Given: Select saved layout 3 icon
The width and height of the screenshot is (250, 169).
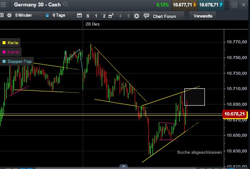Looking at the screenshot, I should [x=111, y=16].
